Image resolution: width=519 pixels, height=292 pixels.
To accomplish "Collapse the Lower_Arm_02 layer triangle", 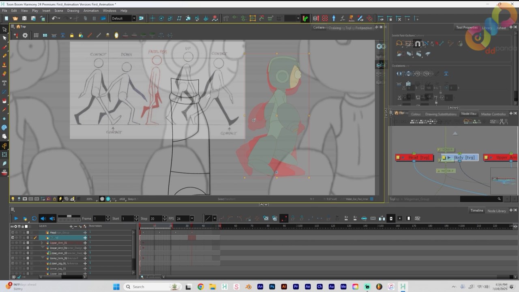I will [x=42, y=258].
